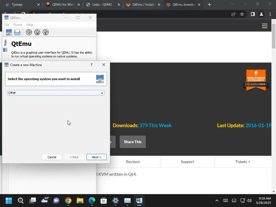Open the Windows Start menu

coord(9,201)
